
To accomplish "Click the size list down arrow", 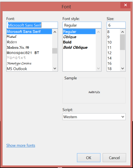I will pos(122,68).
